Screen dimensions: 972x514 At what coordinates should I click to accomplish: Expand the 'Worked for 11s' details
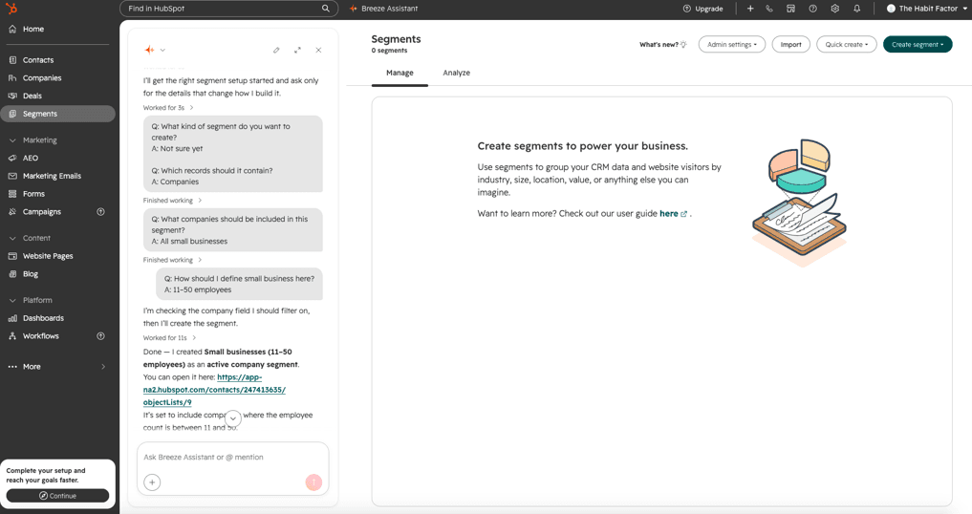click(x=169, y=338)
